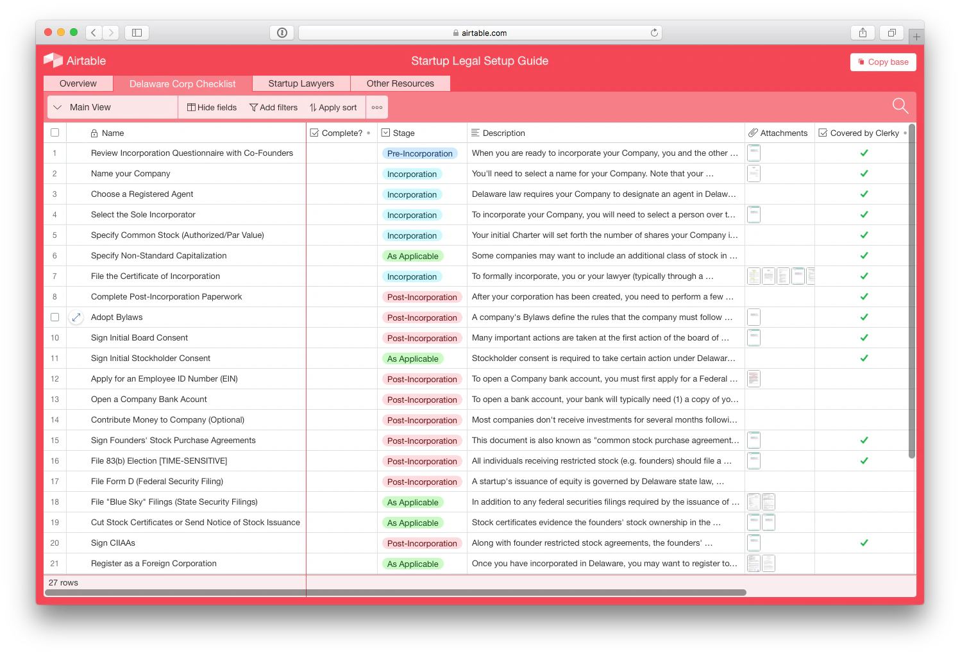Viewport: 960px width, 656px height.
Task: Toggle Covered by Clerky for Sign Initial Stockholder Consent
Action: click(864, 358)
